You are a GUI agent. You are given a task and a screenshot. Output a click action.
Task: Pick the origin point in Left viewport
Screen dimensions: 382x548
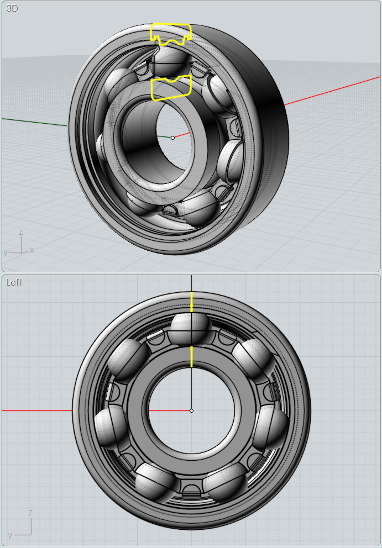(191, 410)
